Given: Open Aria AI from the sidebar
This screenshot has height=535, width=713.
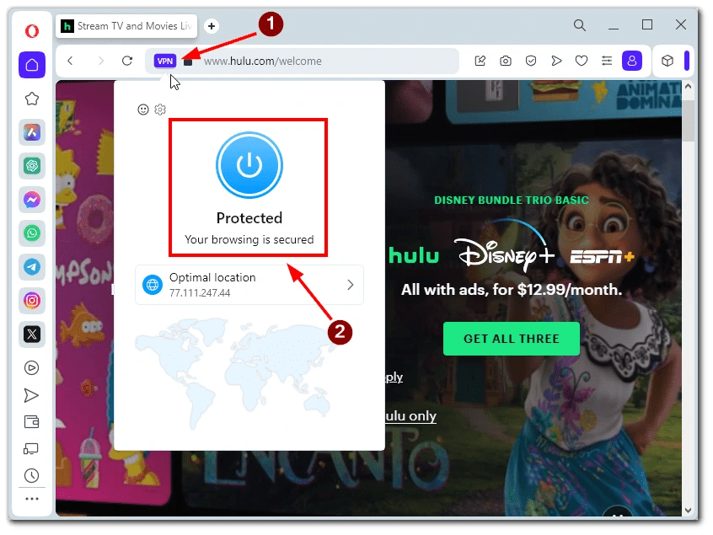Looking at the screenshot, I should point(31,132).
